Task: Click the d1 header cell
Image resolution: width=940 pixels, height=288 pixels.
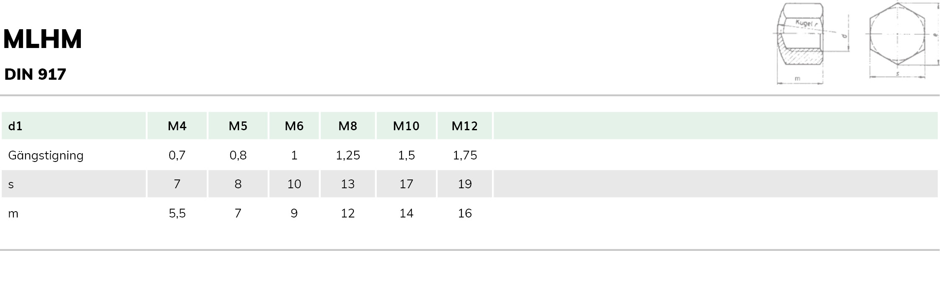Action: [74, 126]
